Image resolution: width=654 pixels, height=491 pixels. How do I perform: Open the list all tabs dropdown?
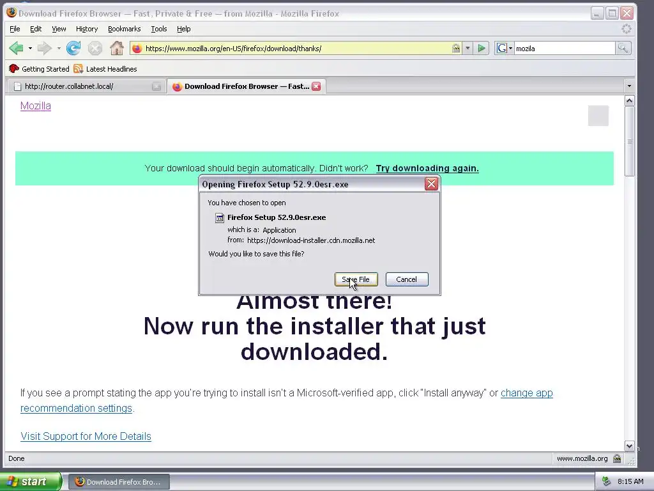[x=629, y=86]
